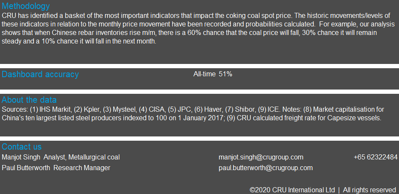Click the About the data heading
Image resolution: width=399 pixels, height=194 pixels.
point(29,100)
